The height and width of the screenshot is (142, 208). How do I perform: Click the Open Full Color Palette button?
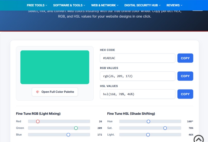(55, 92)
